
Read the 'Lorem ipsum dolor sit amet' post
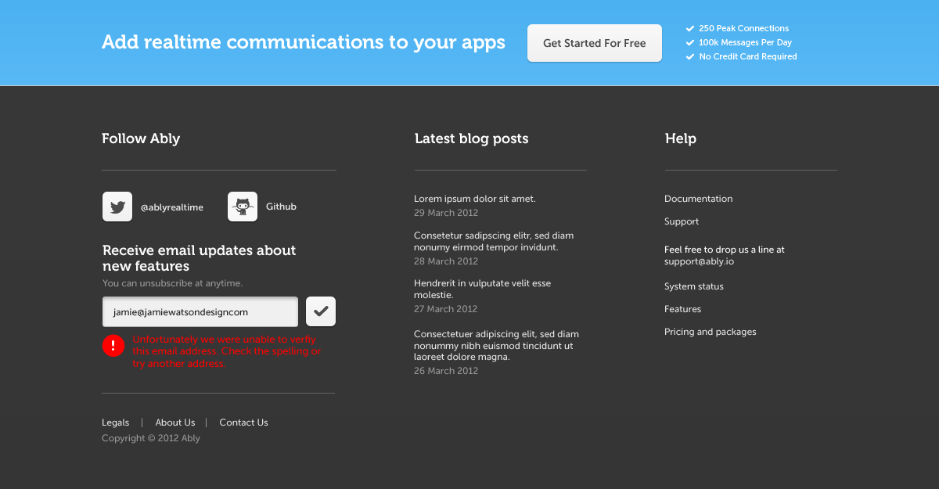[x=475, y=199]
